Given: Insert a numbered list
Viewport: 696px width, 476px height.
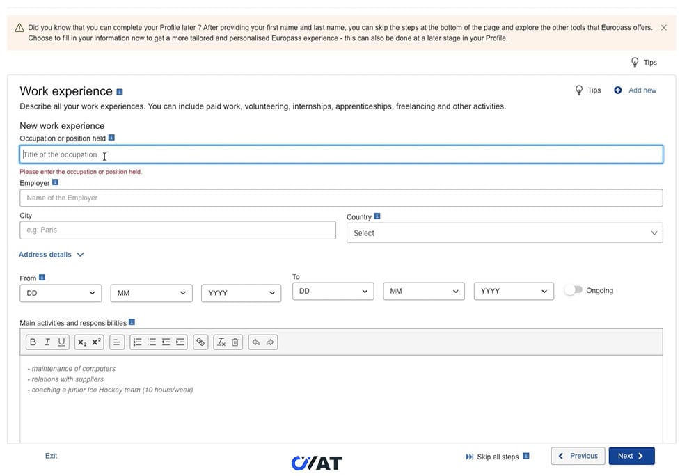Looking at the screenshot, I should coord(137,342).
